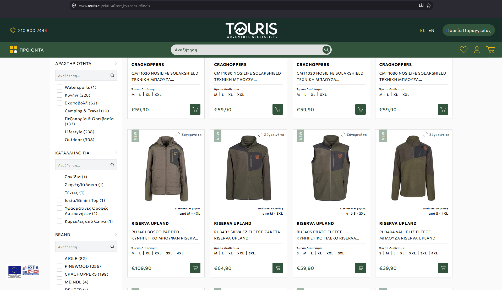
Task: Check the Τέντες (1) filter
Action: point(59,192)
